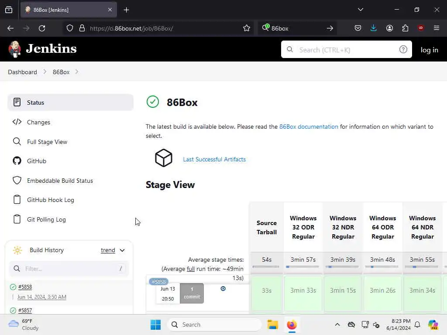Open the Firefox extensions puzzle icon

[405, 28]
